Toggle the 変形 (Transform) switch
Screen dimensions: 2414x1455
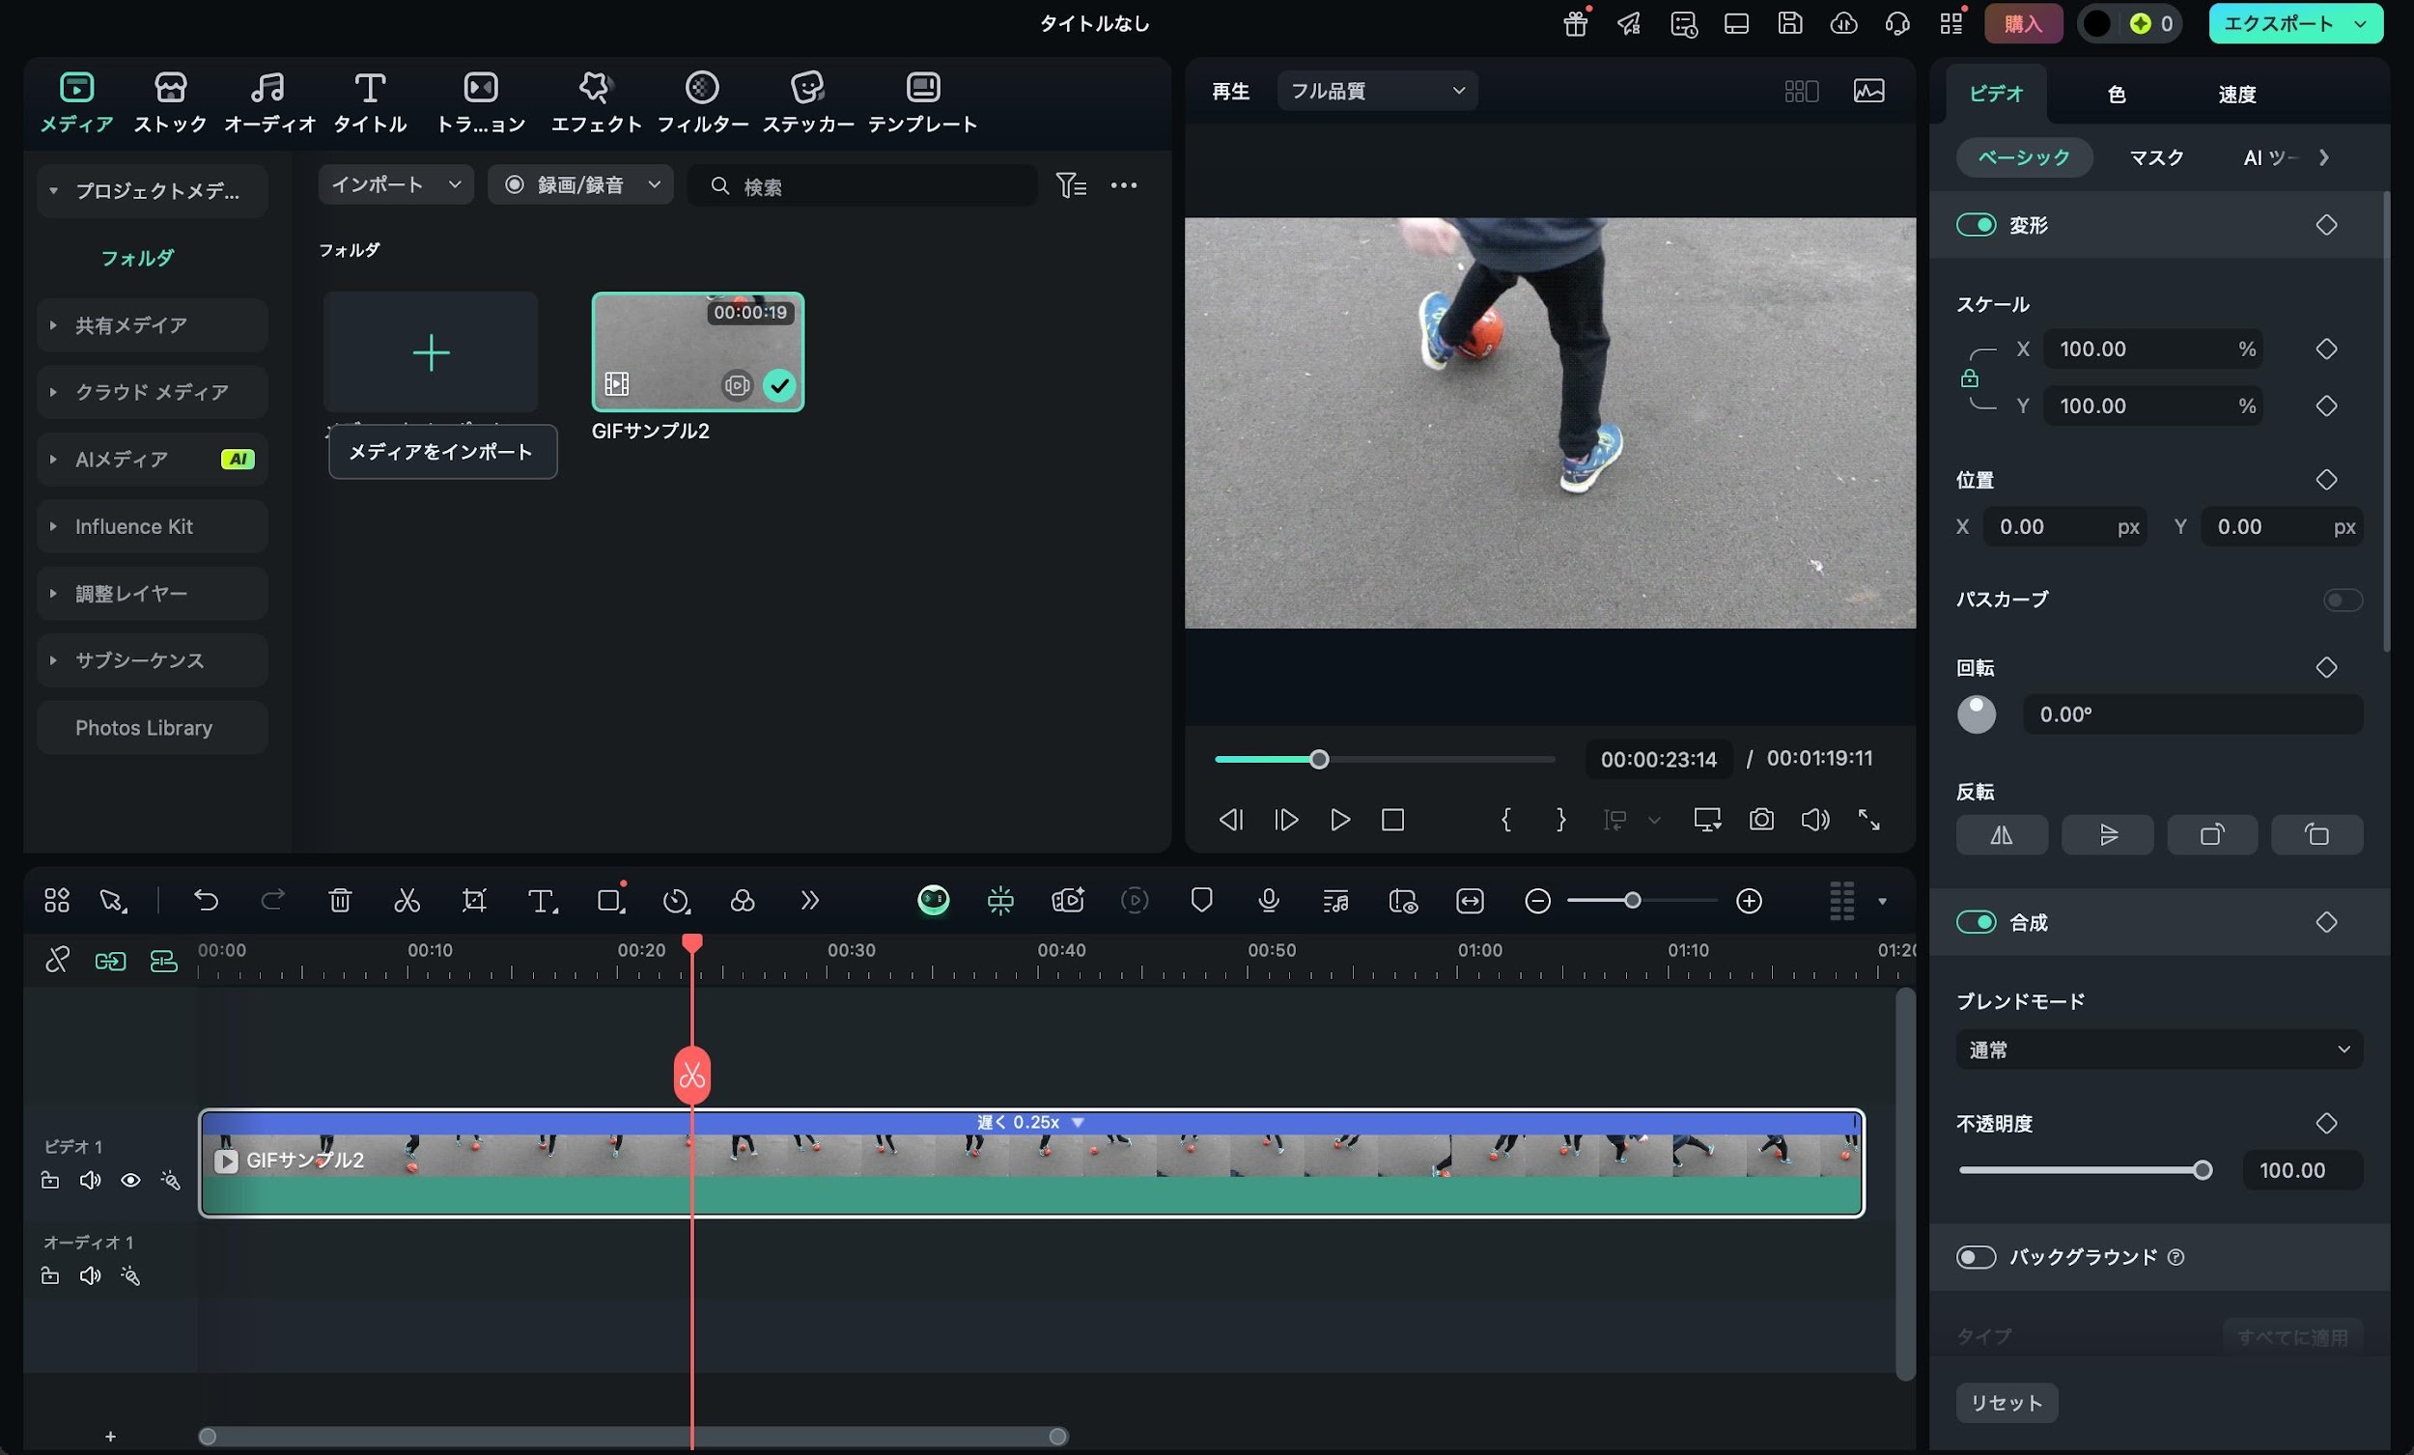coord(1976,224)
